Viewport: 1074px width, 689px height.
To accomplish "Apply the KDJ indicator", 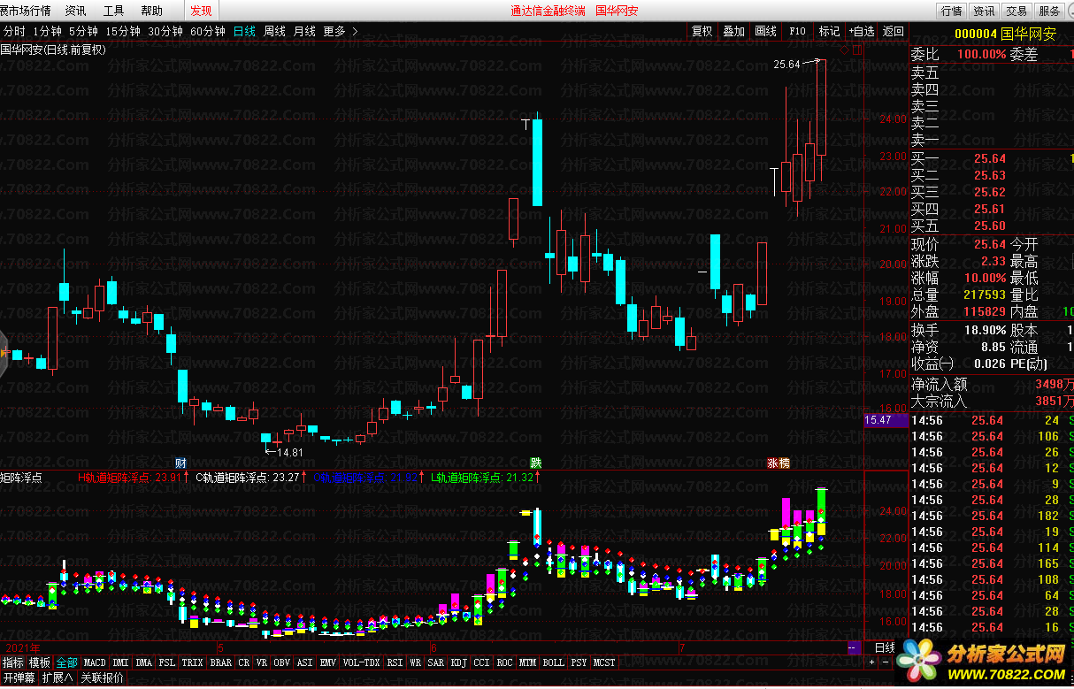I will [459, 662].
